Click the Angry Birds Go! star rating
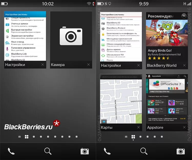 tap(159, 58)
